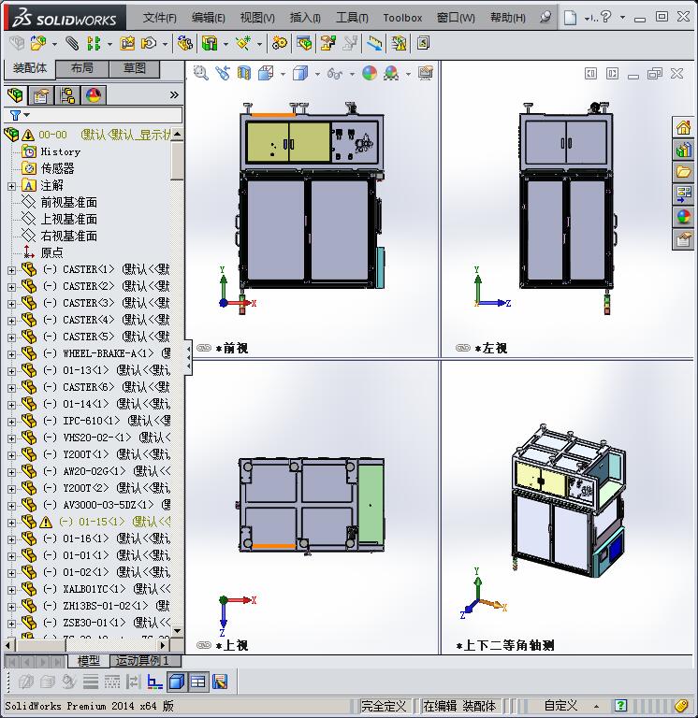Open the Appearances sphere icon in task pane
The image size is (698, 718).
click(683, 217)
